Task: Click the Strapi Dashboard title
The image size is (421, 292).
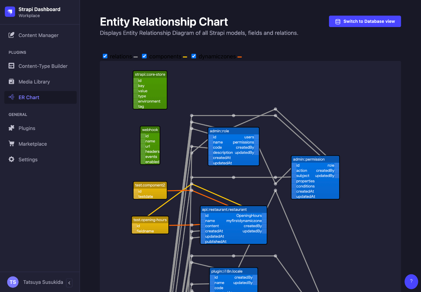Action: click(39, 9)
